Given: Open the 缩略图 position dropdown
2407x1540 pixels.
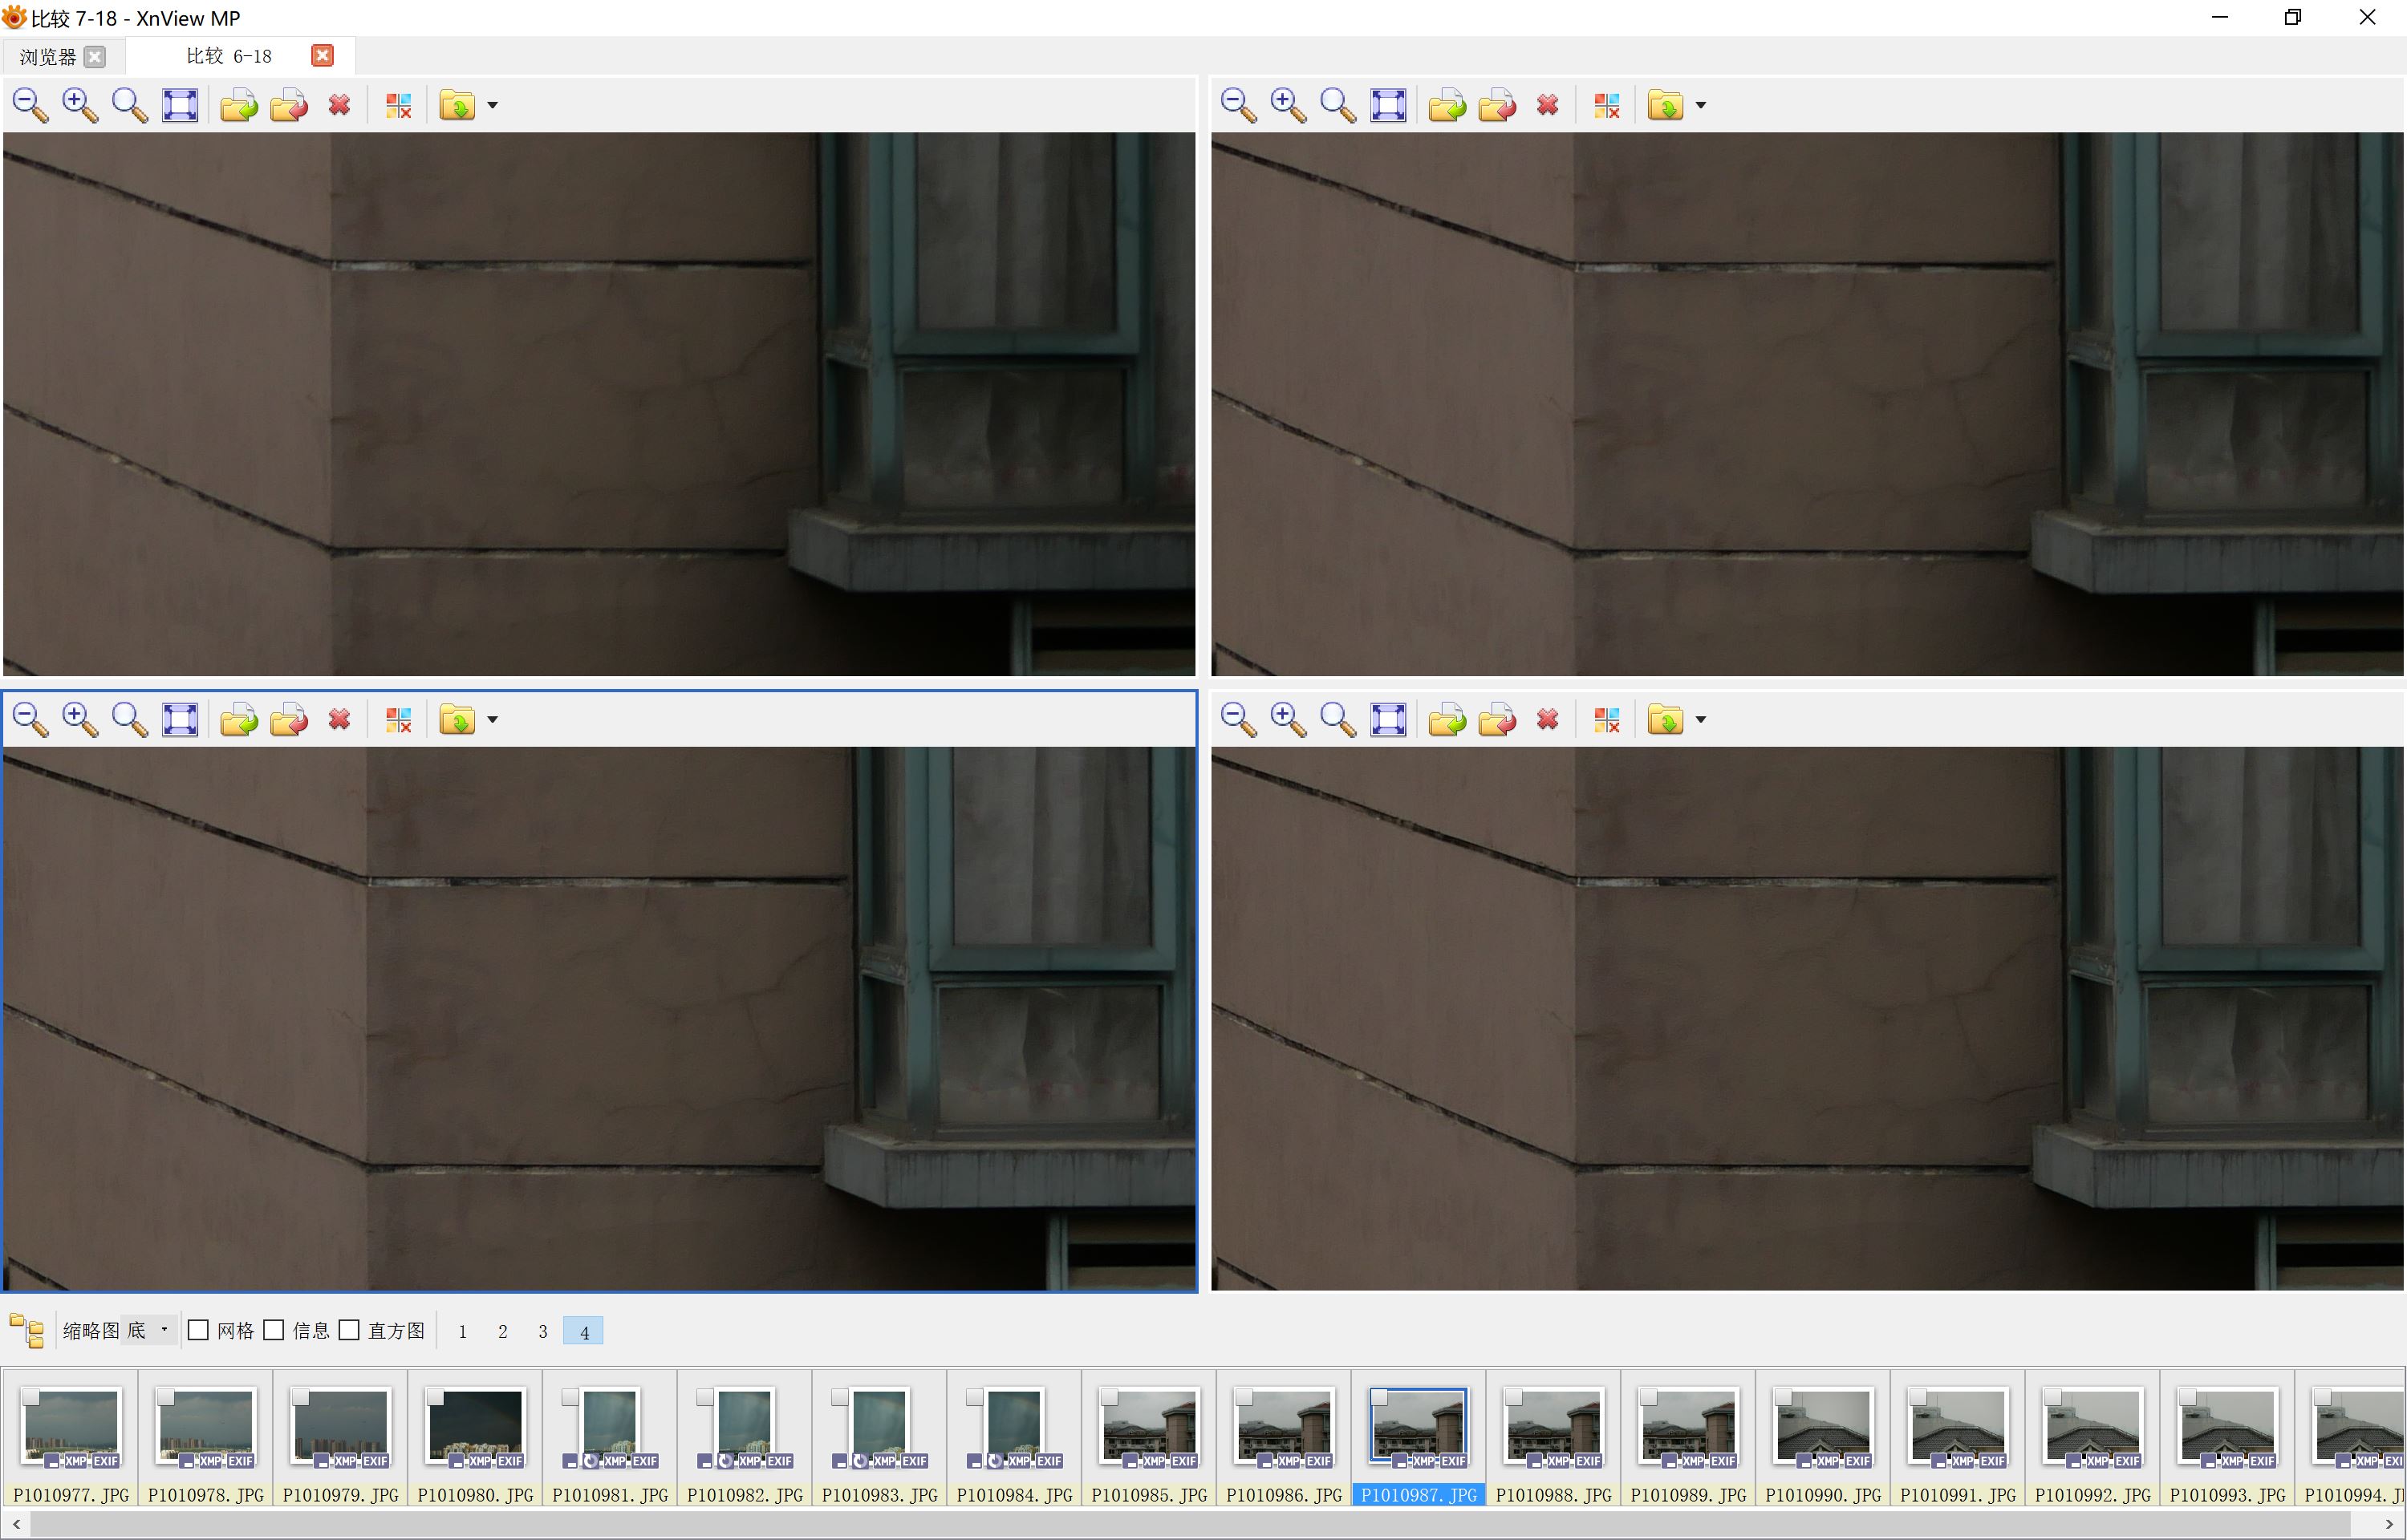Looking at the screenshot, I should click(x=150, y=1330).
